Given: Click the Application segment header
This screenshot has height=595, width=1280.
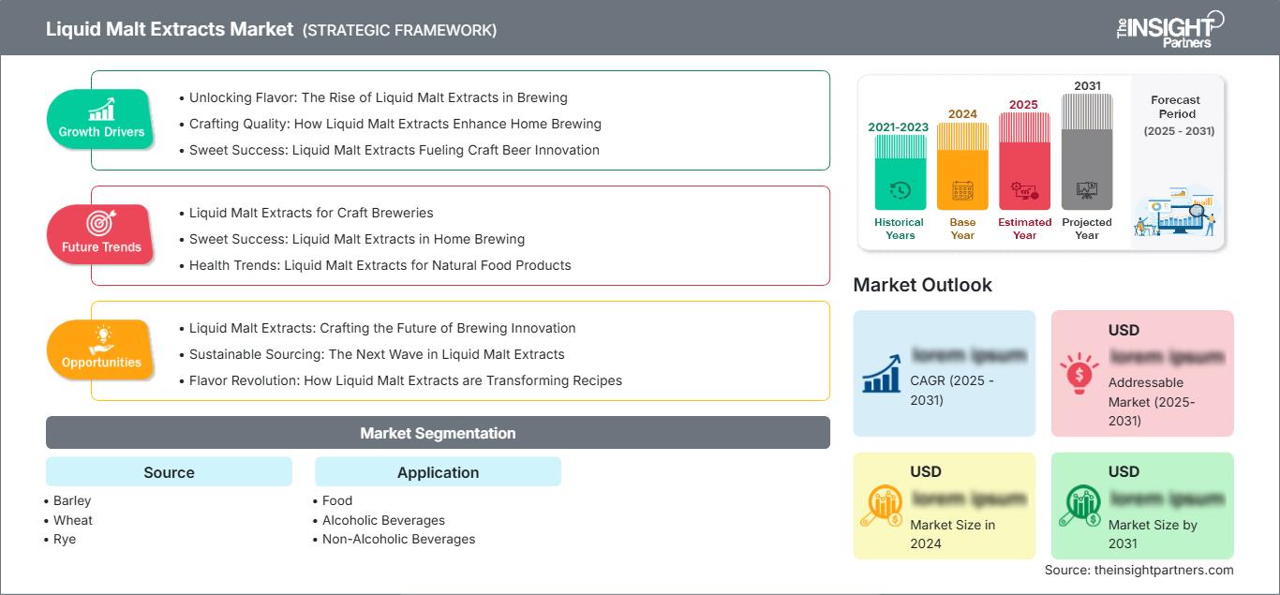Looking at the screenshot, I should (438, 472).
